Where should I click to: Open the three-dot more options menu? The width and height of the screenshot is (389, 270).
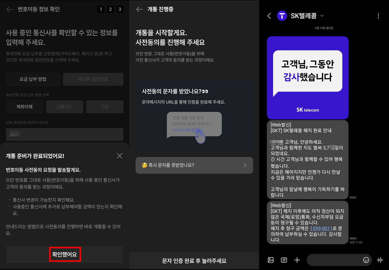coord(378,16)
